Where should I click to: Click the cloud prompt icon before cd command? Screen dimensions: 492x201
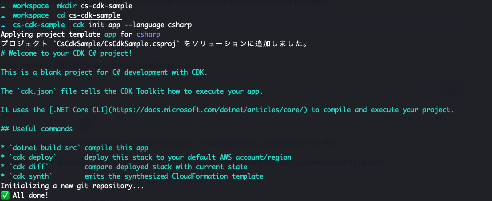3,16
